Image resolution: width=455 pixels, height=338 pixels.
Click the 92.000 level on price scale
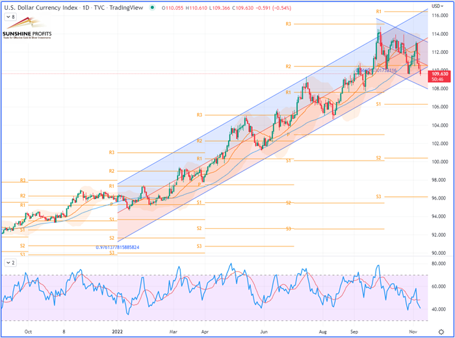(x=440, y=235)
